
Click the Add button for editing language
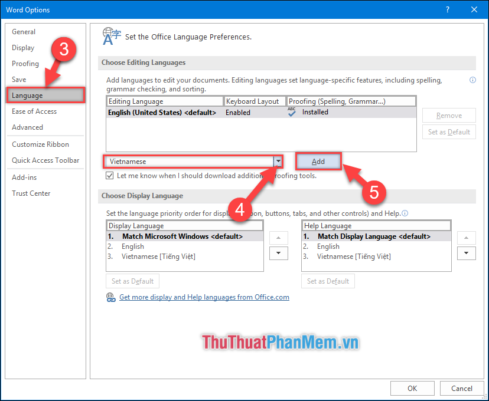(x=318, y=161)
